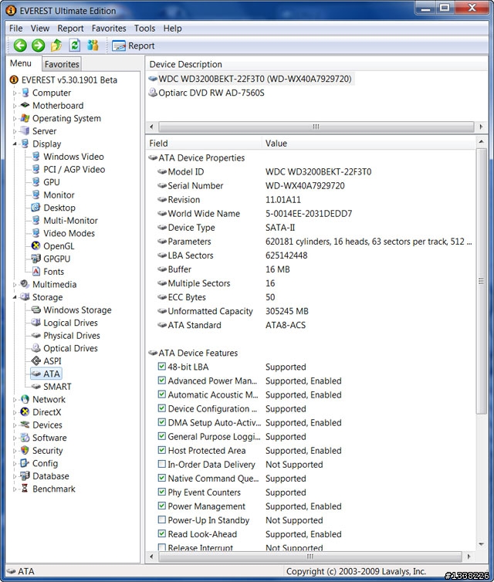
Task: Go back with the green left arrow
Action: pyautogui.click(x=20, y=46)
